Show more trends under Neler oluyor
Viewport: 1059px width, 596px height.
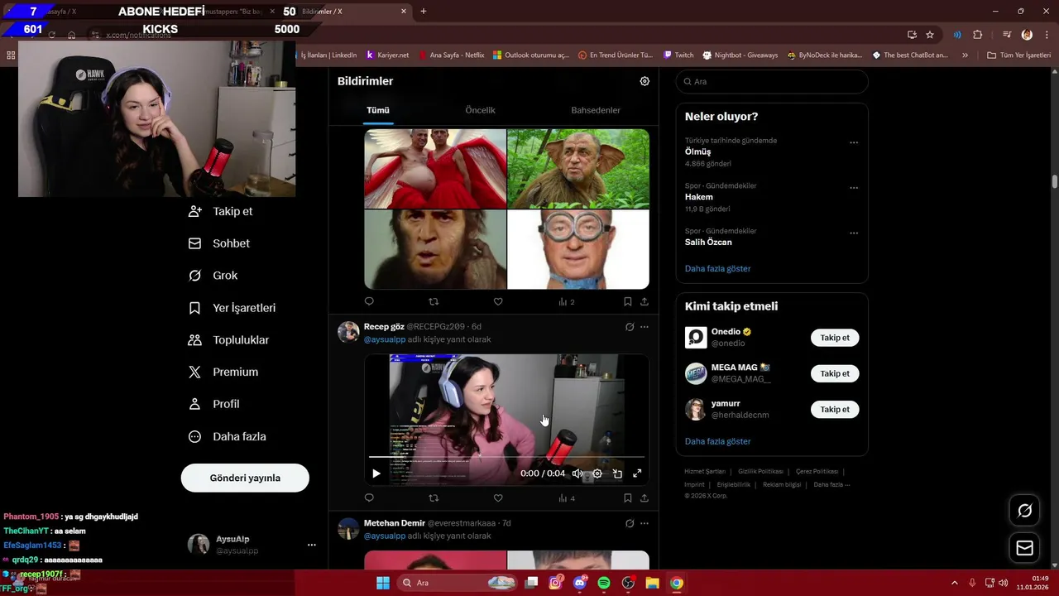coord(718,269)
